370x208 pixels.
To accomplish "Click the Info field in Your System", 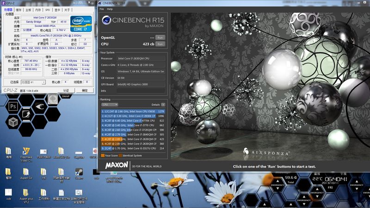I will (x=141, y=91).
